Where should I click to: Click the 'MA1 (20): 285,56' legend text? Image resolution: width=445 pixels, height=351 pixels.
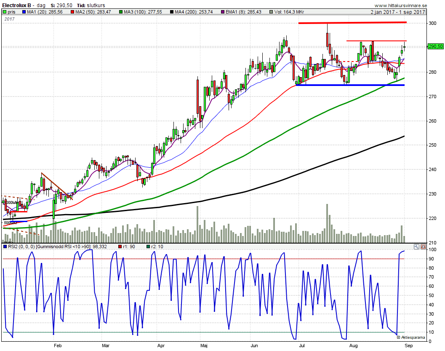click(x=45, y=12)
